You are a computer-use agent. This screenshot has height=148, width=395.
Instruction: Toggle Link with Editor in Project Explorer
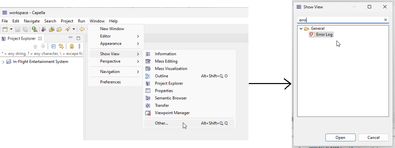pyautogui.click(x=61, y=46)
